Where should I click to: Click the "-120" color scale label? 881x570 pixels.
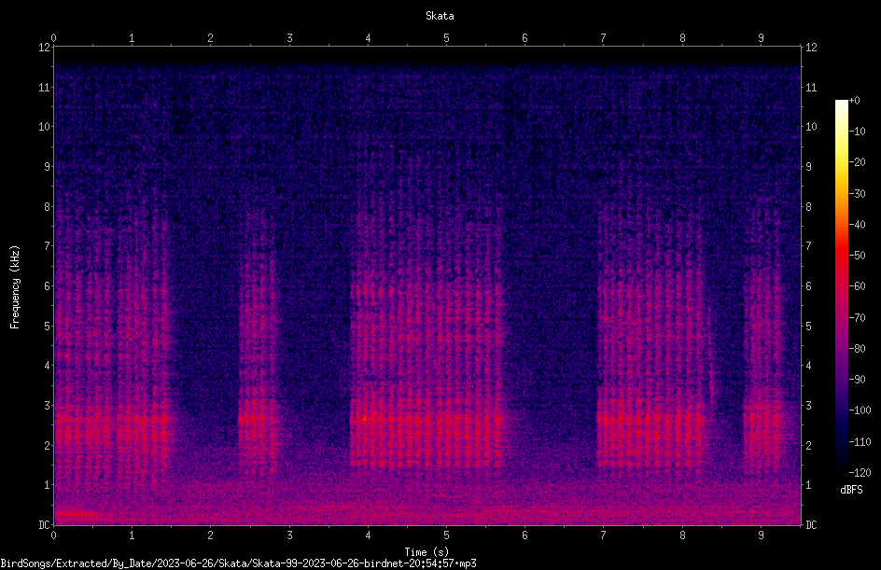pyautogui.click(x=860, y=473)
